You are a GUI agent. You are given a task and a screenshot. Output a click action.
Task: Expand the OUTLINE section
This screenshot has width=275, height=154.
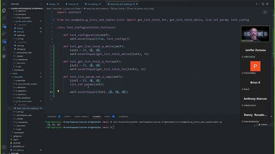click(26, 153)
